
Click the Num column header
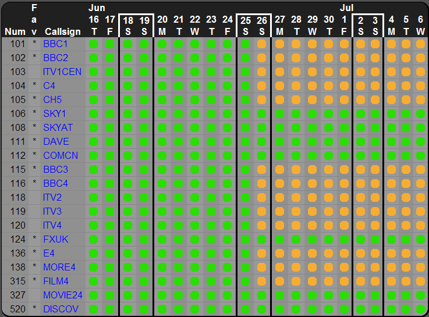pyautogui.click(x=15, y=31)
